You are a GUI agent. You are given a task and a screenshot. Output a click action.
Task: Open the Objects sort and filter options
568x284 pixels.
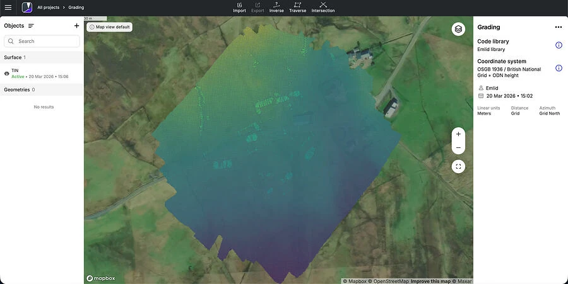(31, 26)
